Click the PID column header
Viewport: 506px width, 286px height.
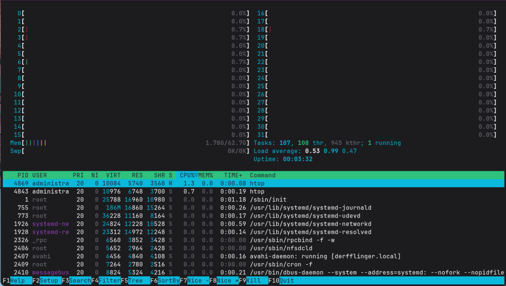point(23,175)
